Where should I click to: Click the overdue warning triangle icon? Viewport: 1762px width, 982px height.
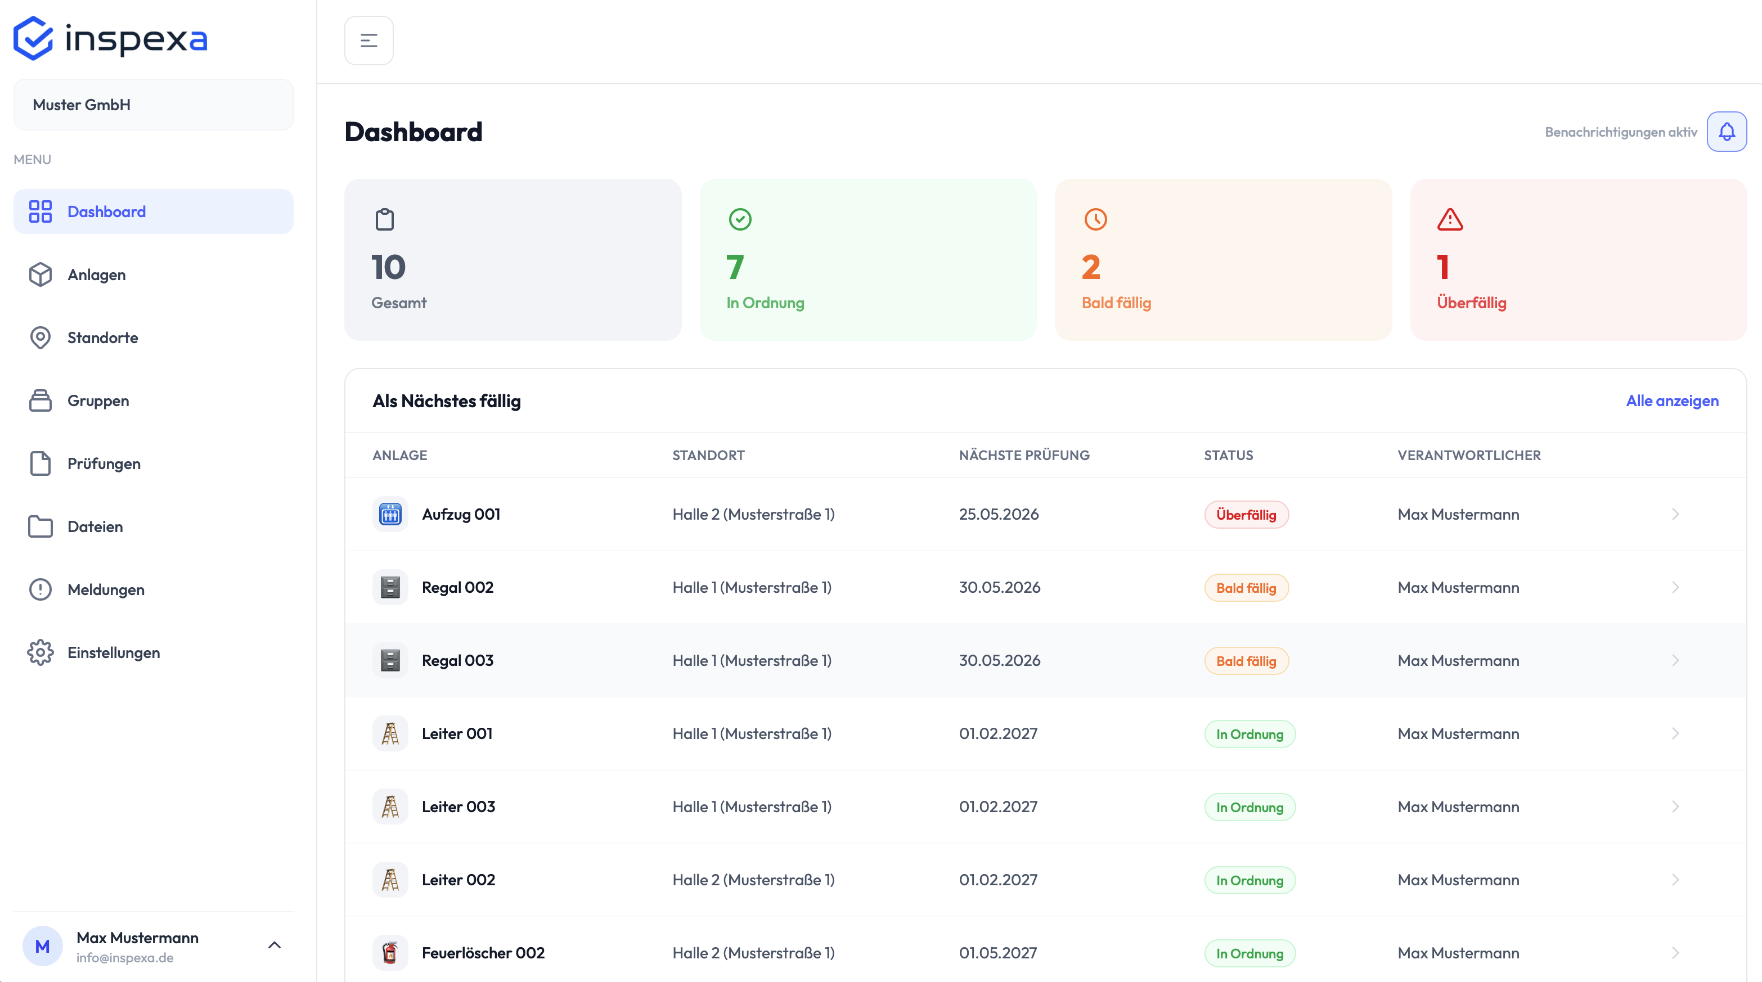[1449, 219]
